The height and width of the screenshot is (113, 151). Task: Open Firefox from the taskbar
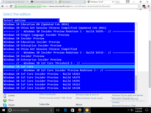79,110
